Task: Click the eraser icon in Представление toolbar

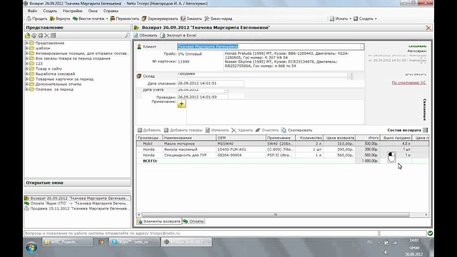Action: tap(34, 35)
